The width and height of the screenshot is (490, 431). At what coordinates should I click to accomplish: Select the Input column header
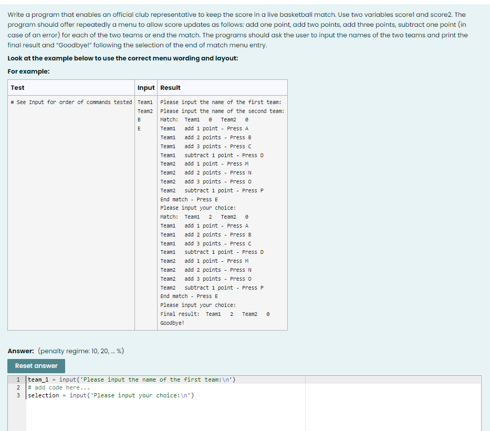tap(145, 87)
